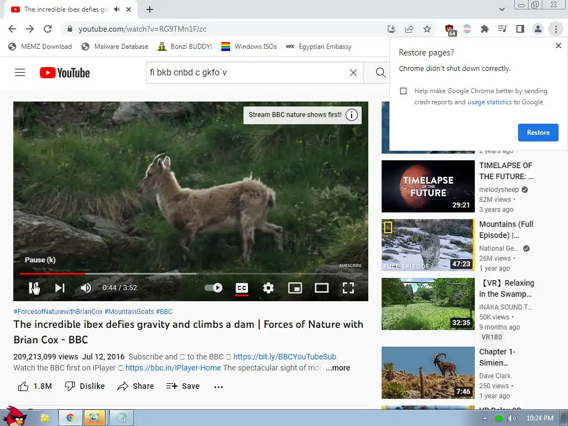Open the Egyptian Embassy bookmark
The height and width of the screenshot is (426, 568).
318,47
